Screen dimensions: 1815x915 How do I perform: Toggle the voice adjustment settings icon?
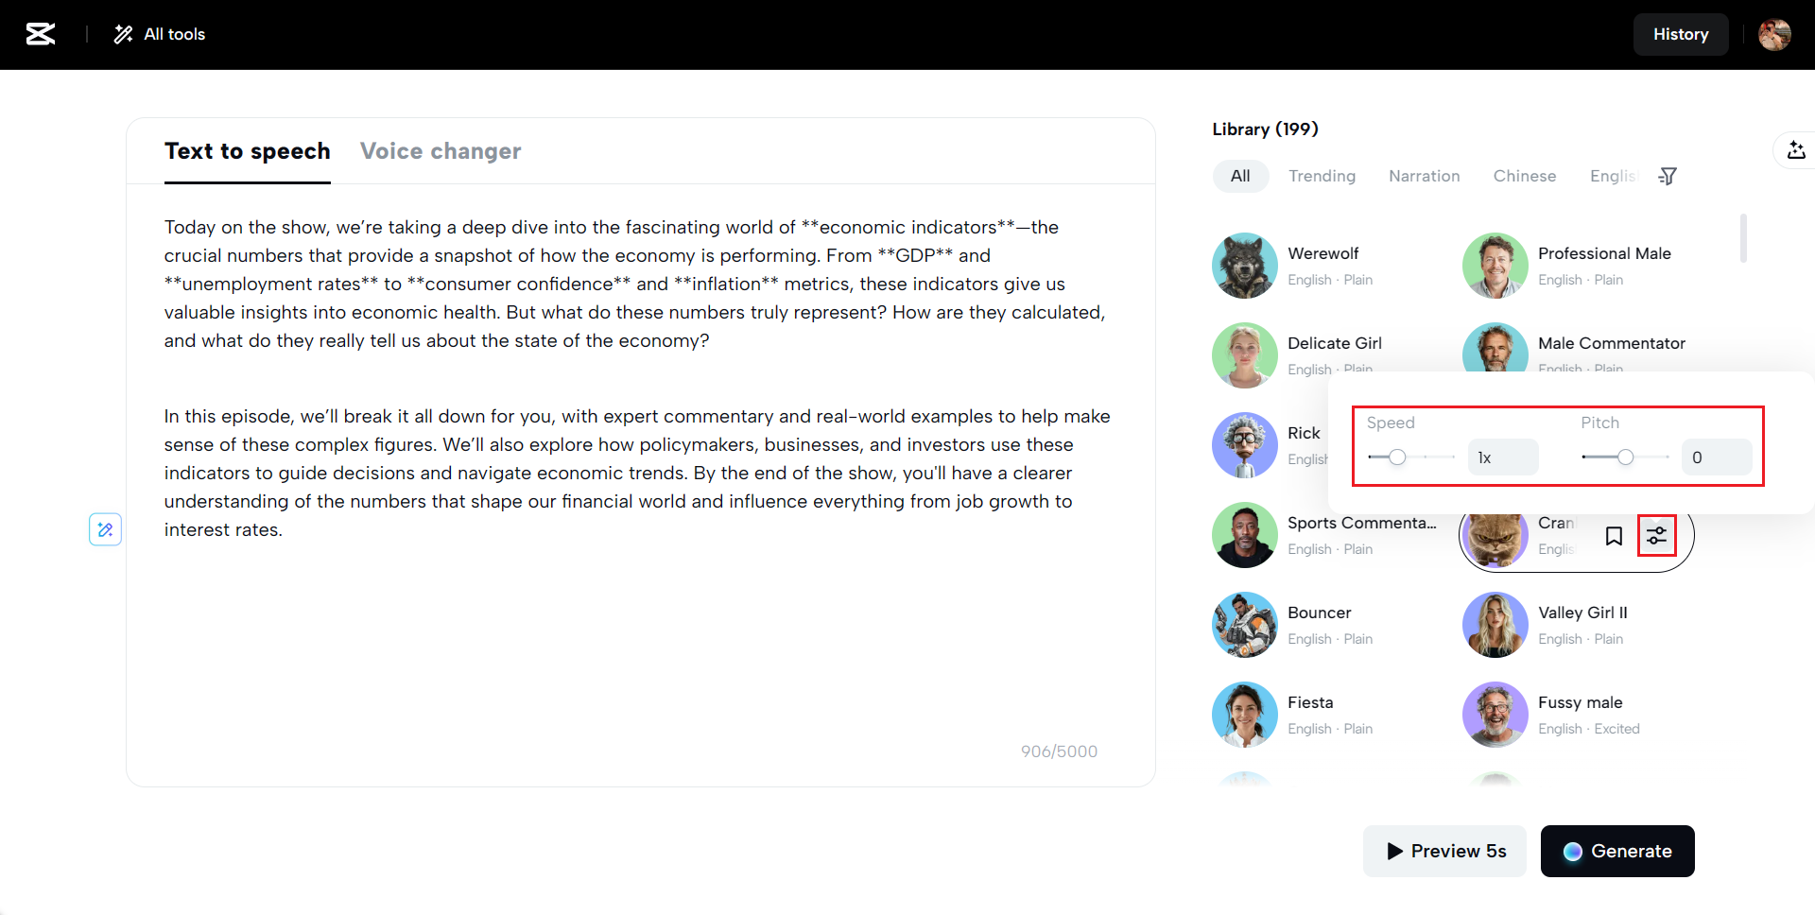(1656, 536)
